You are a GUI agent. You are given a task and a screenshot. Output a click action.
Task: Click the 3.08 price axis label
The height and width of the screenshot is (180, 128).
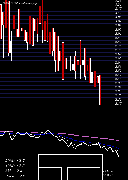(118, 17)
